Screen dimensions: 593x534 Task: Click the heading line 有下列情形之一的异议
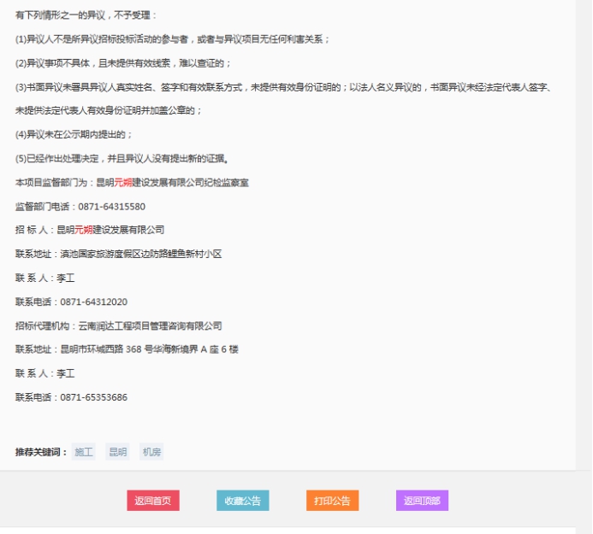(86, 15)
